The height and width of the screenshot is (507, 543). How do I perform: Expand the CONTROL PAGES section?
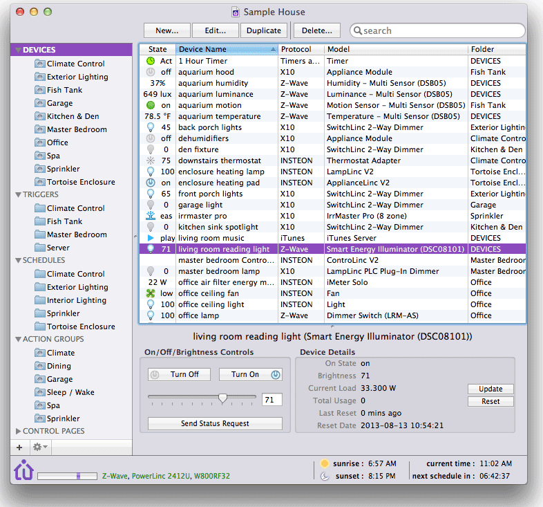(x=18, y=432)
